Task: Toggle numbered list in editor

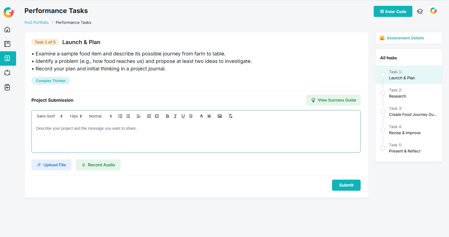Action: click(x=120, y=116)
